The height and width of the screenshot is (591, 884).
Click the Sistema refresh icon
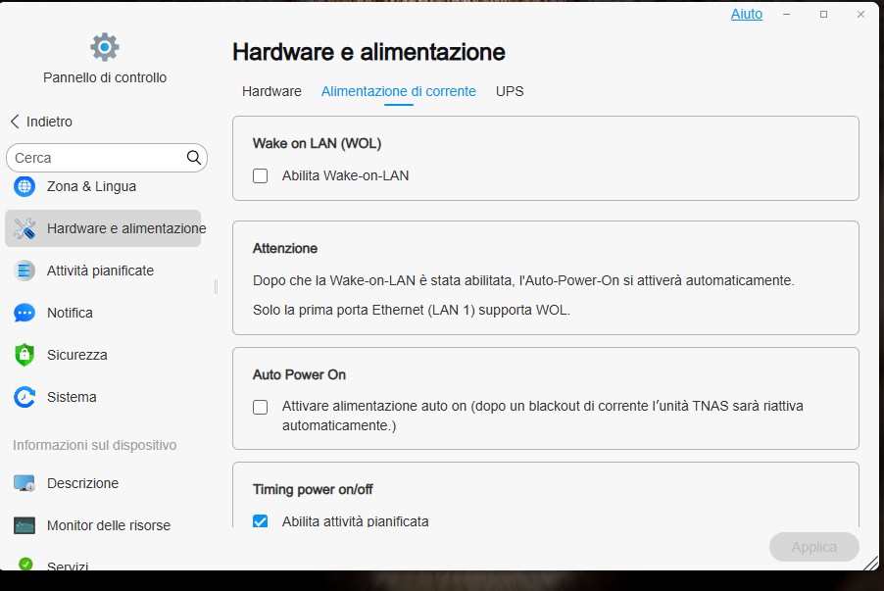[25, 397]
